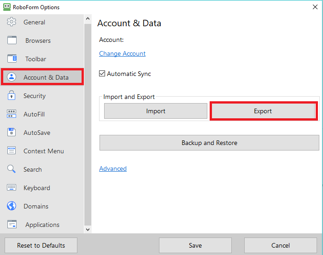Click the Import button
The image size is (323, 255).
pos(156,111)
